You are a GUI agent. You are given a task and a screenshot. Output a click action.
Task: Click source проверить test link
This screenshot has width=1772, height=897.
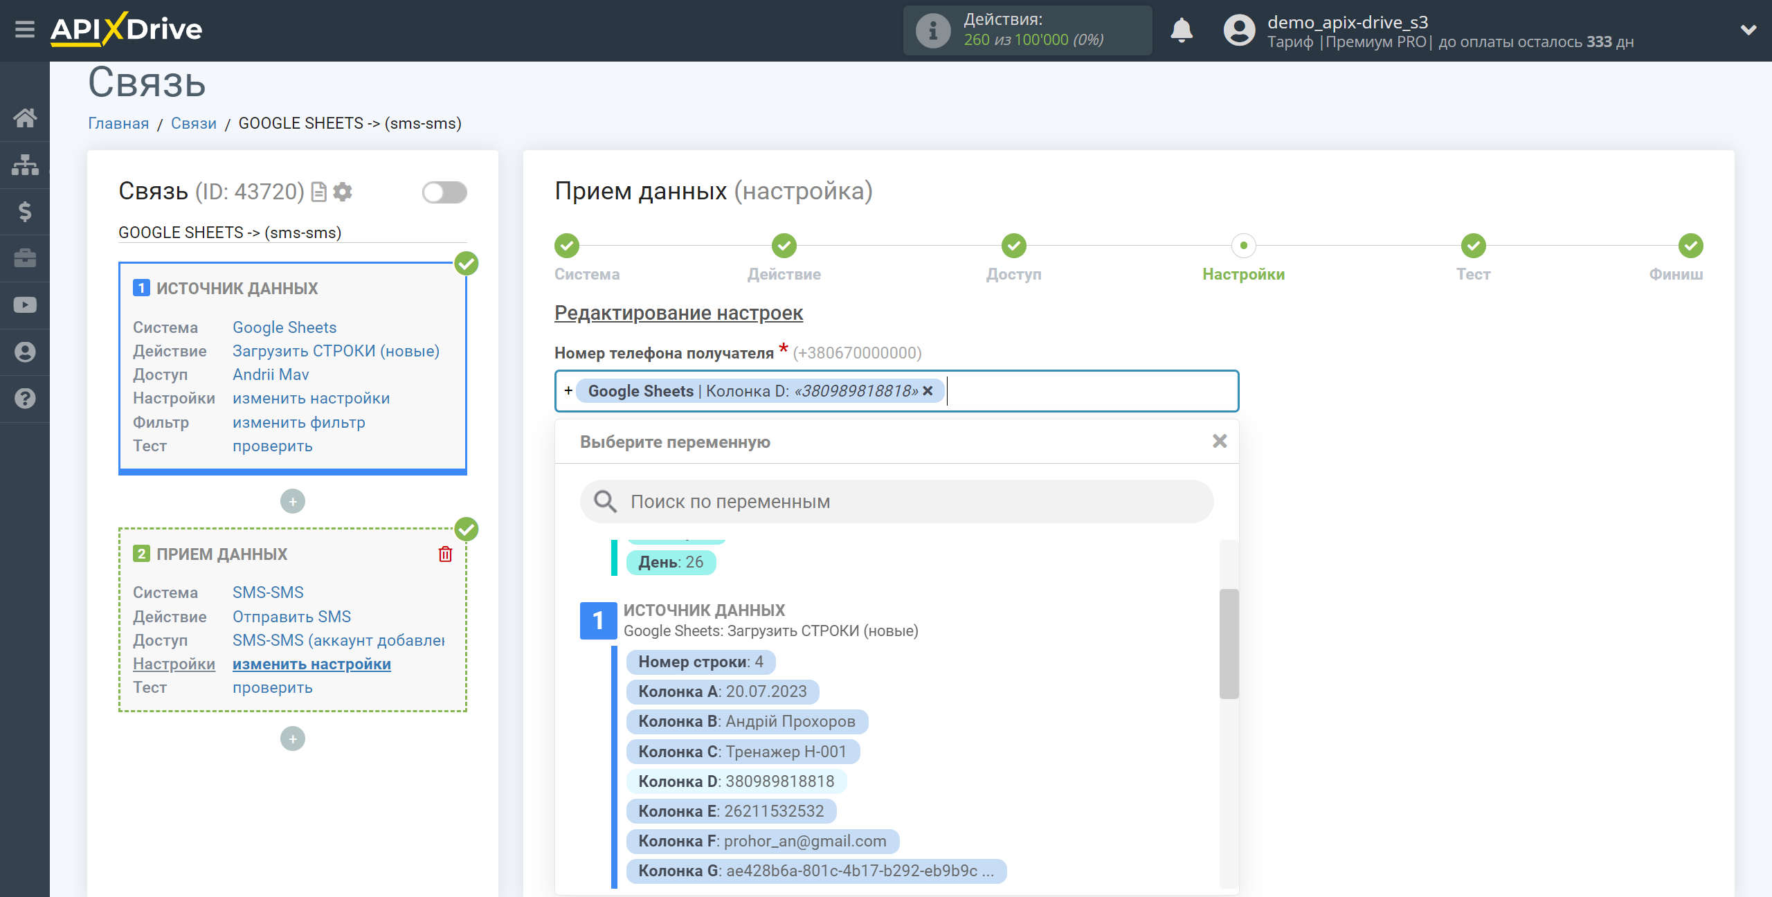click(x=273, y=446)
